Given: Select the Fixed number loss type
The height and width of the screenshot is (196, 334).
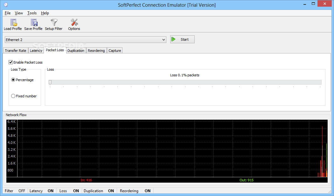Looking at the screenshot, I should [x=13, y=96].
